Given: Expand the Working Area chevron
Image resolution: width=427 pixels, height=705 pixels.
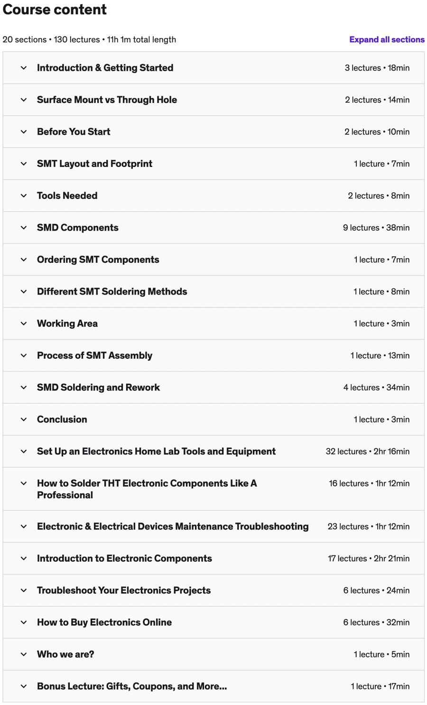Looking at the screenshot, I should [x=24, y=324].
